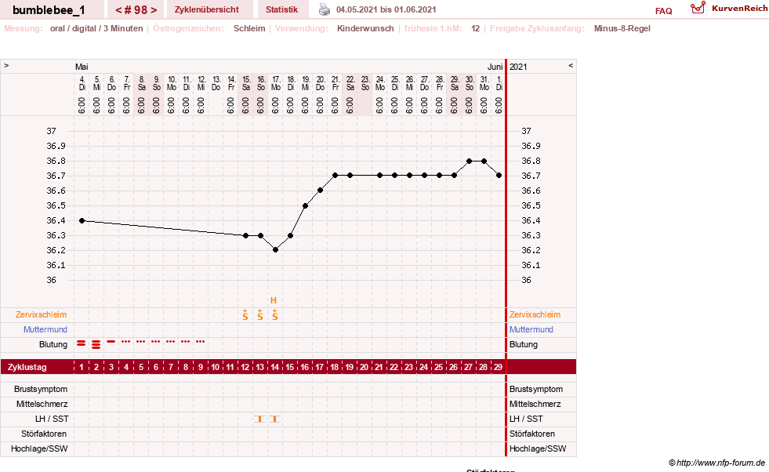Image resolution: width=769 pixels, height=472 pixels.
Task: Click the printer icon
Action: (x=325, y=9)
